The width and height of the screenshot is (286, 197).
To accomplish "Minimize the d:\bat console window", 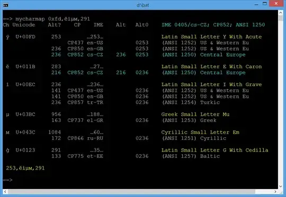I will (x=256, y=4).
